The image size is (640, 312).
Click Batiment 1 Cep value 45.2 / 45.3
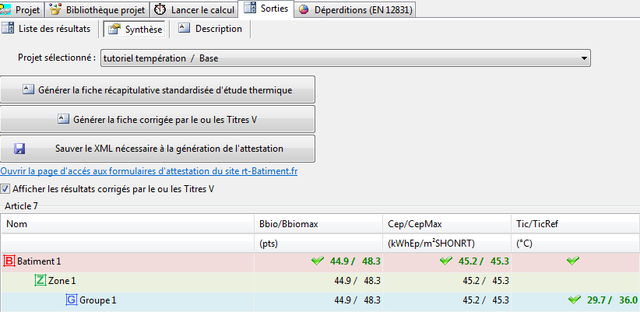coord(484,261)
